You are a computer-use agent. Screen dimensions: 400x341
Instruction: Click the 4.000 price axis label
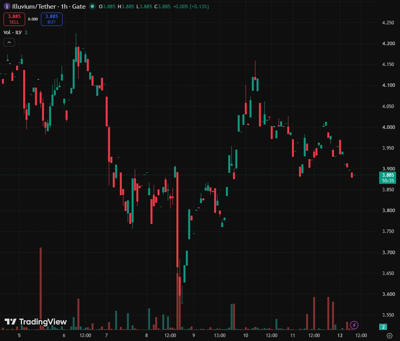(x=388, y=127)
